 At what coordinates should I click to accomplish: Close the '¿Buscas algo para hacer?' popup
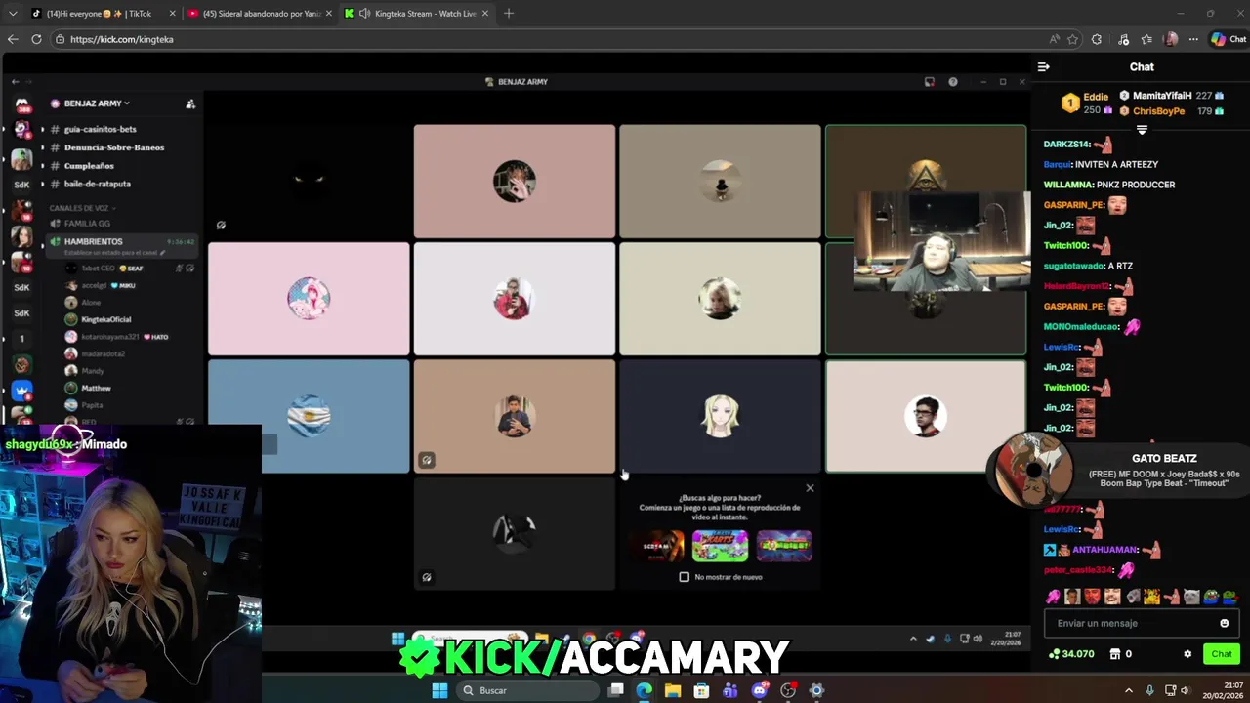810,488
